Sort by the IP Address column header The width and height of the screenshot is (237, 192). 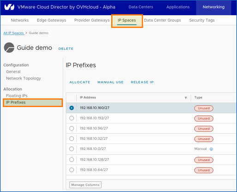coord(88,97)
